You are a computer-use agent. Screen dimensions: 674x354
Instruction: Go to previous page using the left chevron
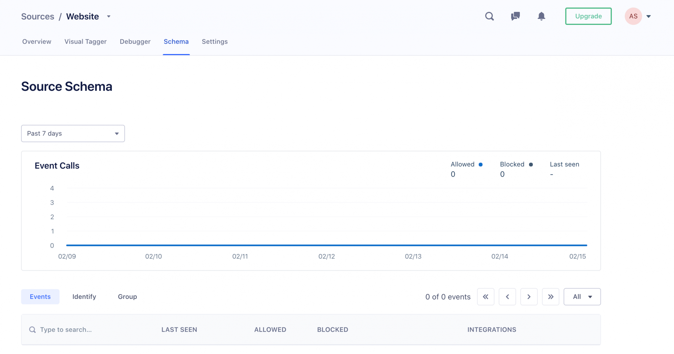click(x=507, y=296)
